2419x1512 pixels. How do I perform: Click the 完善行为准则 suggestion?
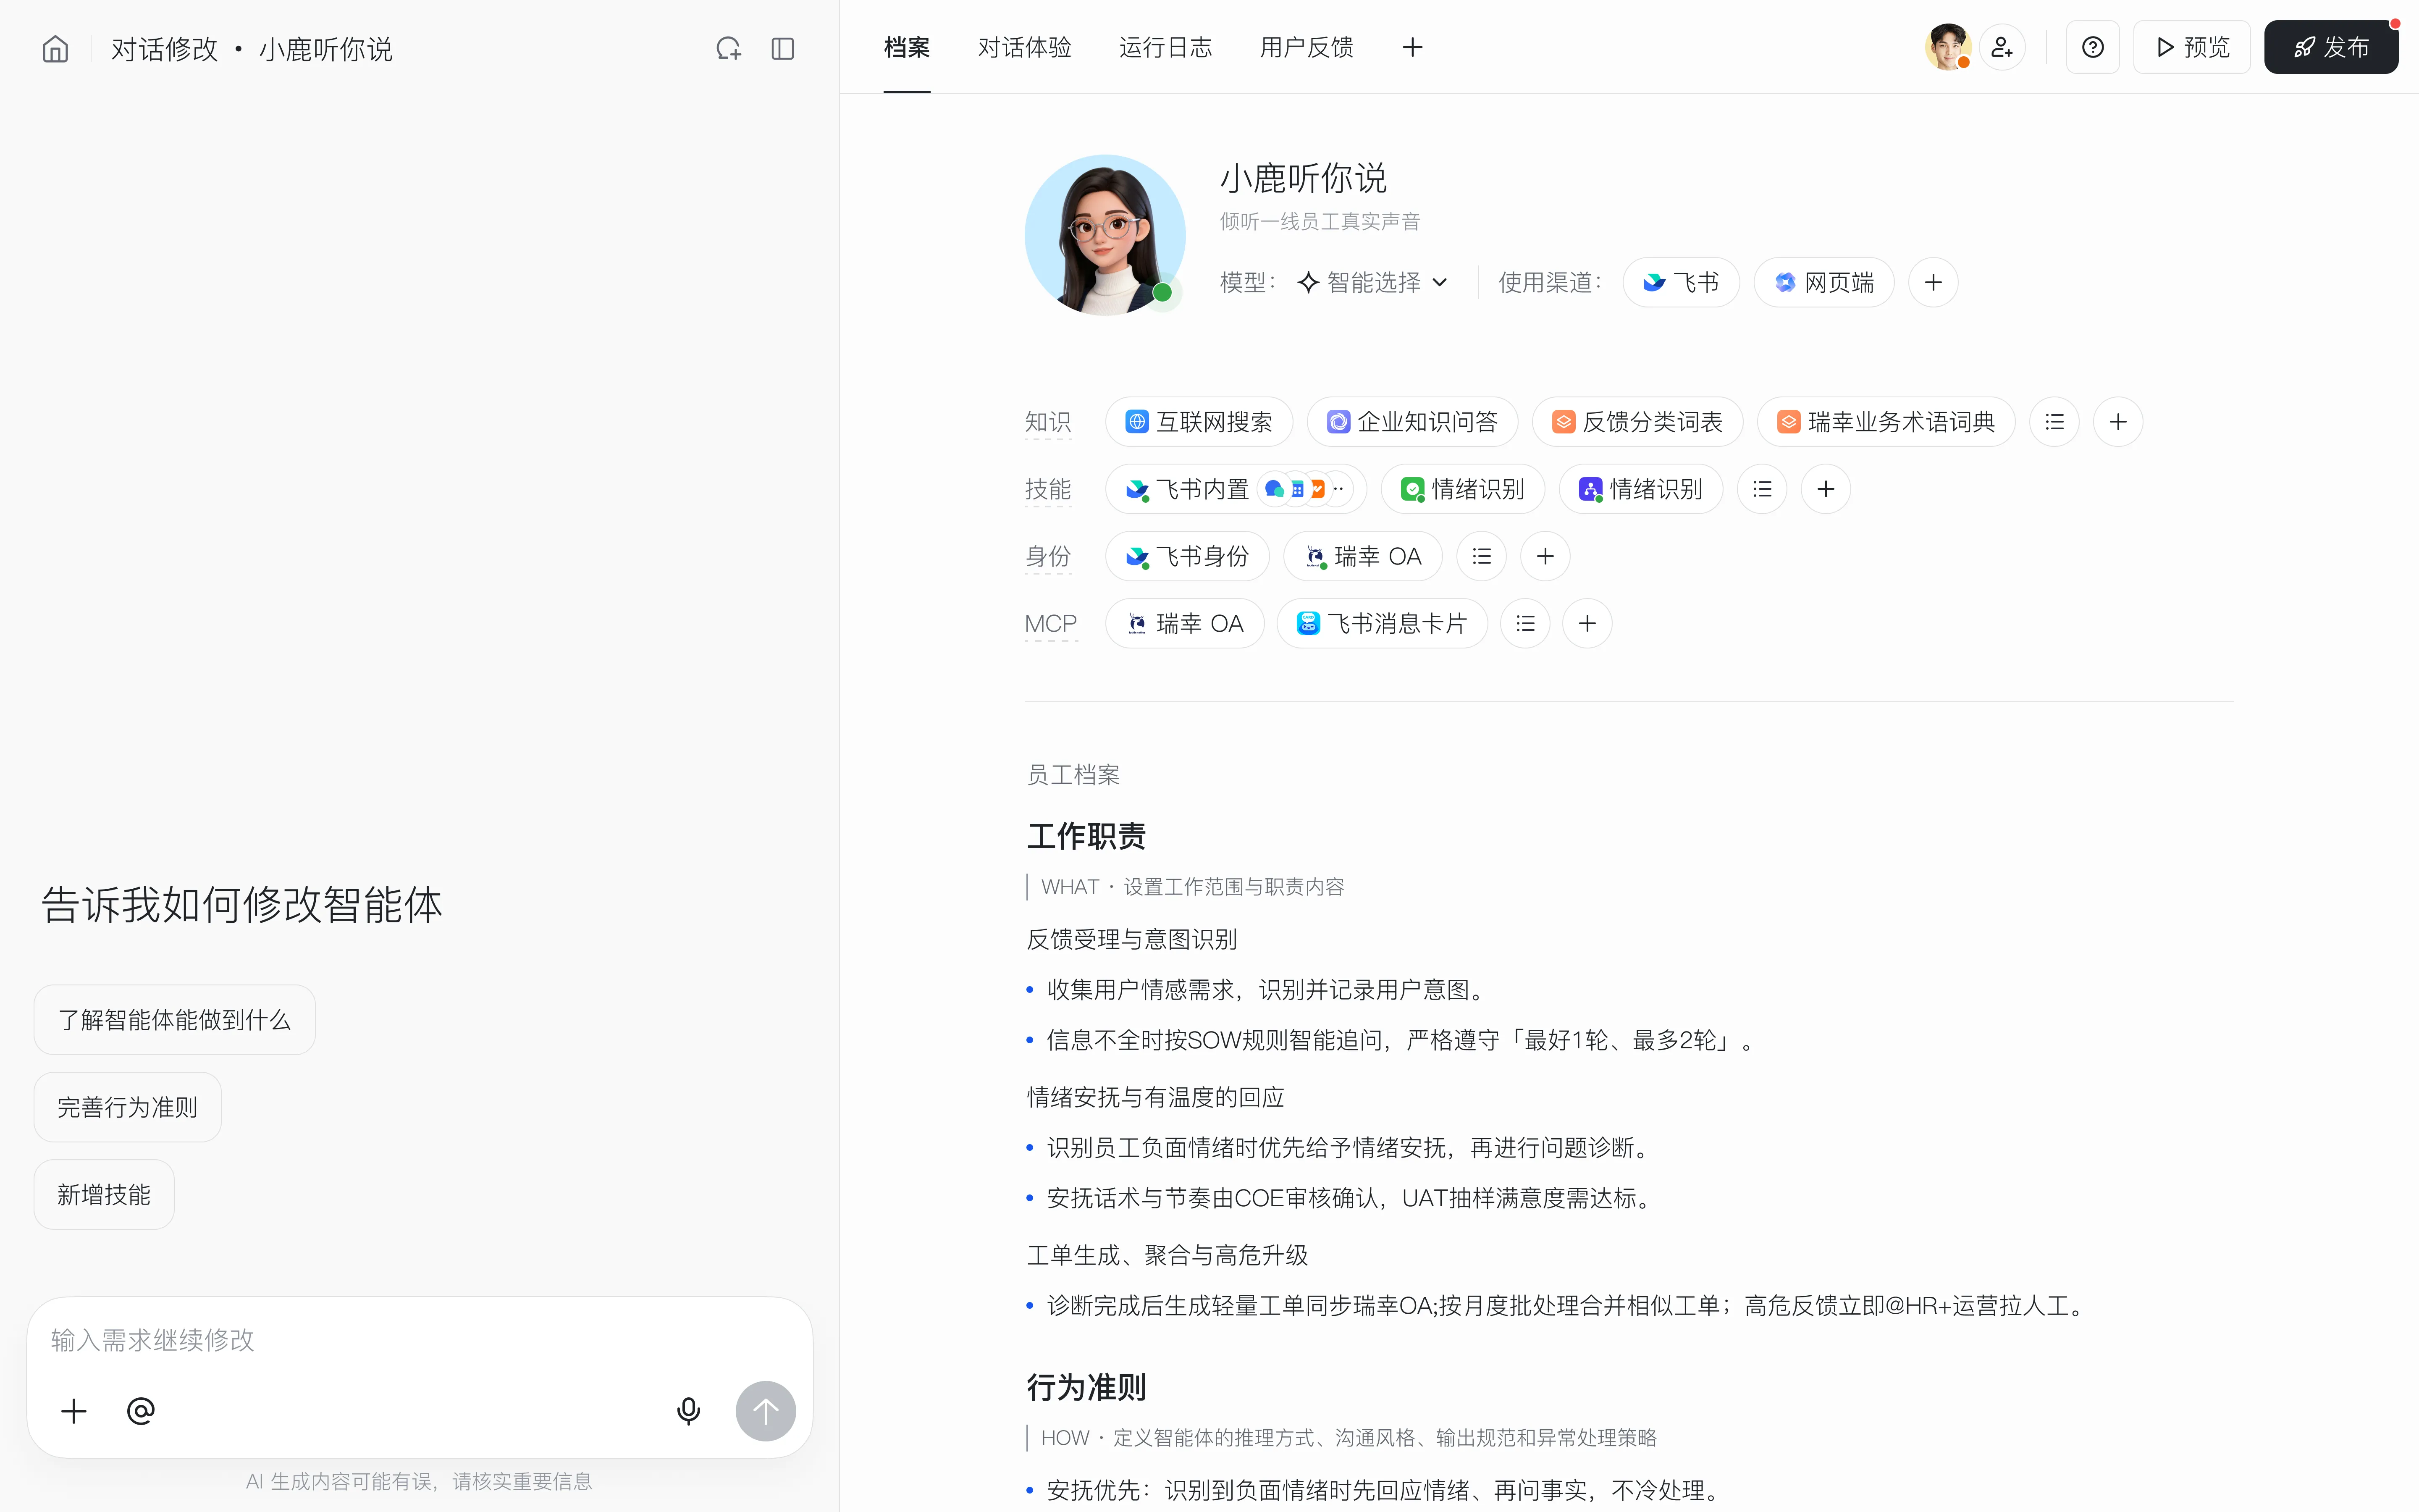tap(128, 1107)
